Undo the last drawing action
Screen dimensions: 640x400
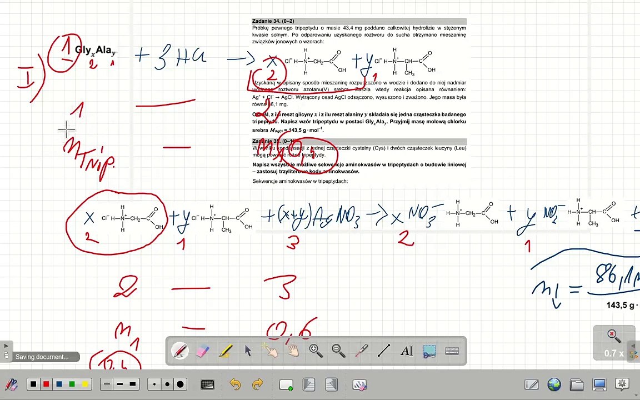pos(234,384)
